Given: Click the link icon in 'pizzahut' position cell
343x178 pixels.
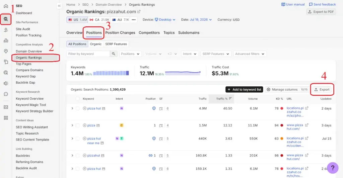Looking at the screenshot, I should (x=150, y=156).
